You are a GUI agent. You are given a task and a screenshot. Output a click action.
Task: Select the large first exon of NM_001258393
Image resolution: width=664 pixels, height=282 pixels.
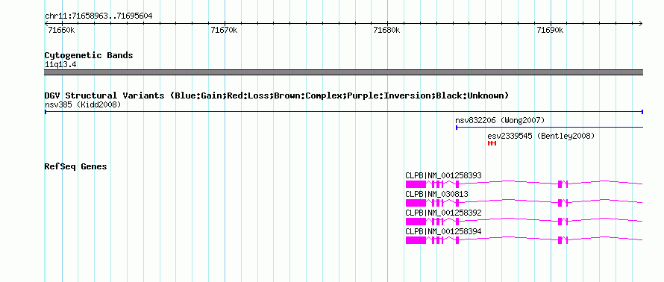click(416, 184)
